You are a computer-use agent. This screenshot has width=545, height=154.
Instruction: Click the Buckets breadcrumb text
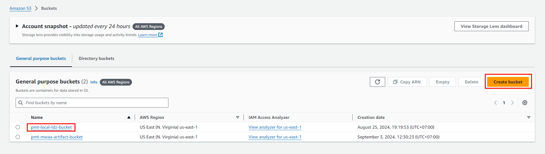pos(49,8)
